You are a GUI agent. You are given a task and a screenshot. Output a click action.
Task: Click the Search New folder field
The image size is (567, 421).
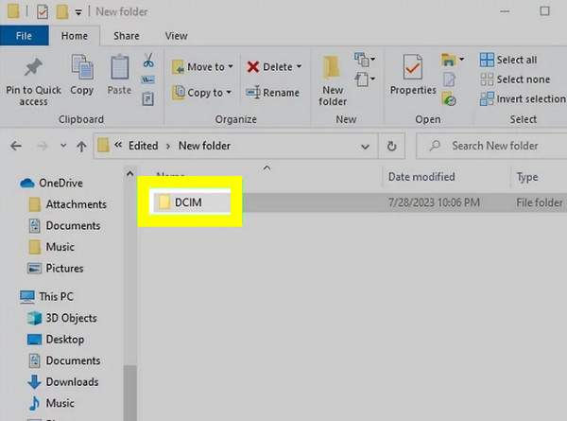click(491, 146)
